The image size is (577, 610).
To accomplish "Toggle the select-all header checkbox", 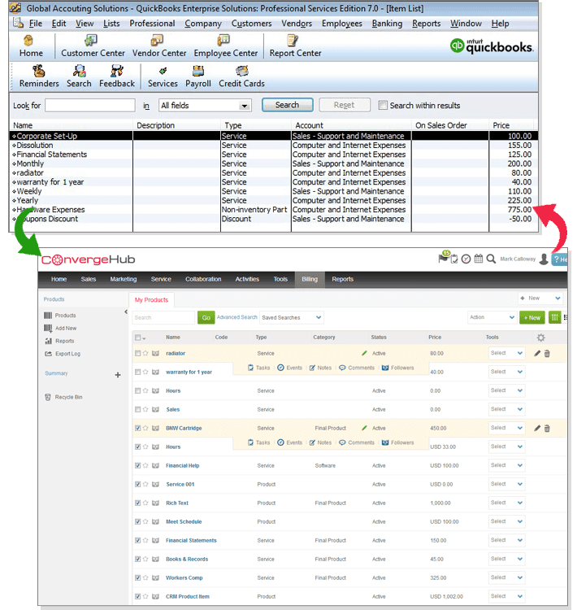I will tap(137, 338).
